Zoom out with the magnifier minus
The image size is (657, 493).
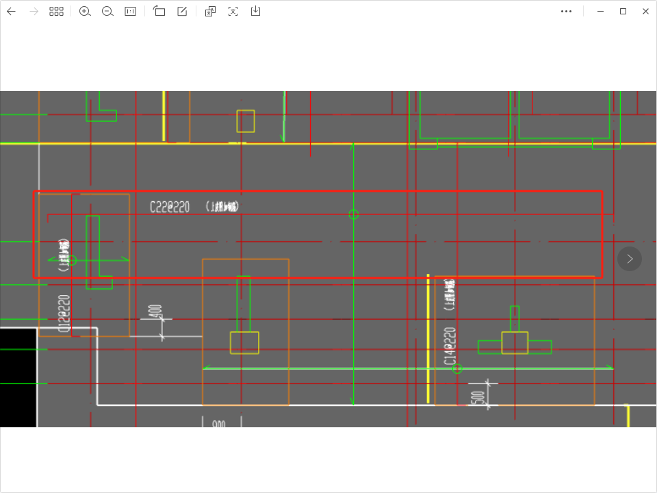(x=107, y=12)
